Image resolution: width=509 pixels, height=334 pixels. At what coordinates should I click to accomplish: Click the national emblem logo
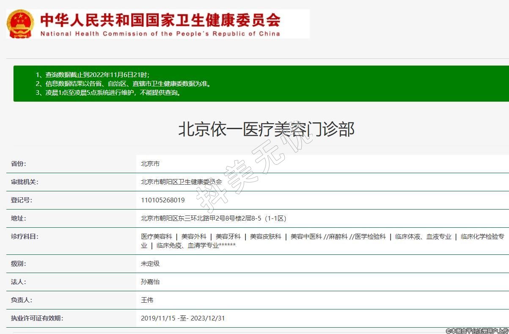click(20, 24)
